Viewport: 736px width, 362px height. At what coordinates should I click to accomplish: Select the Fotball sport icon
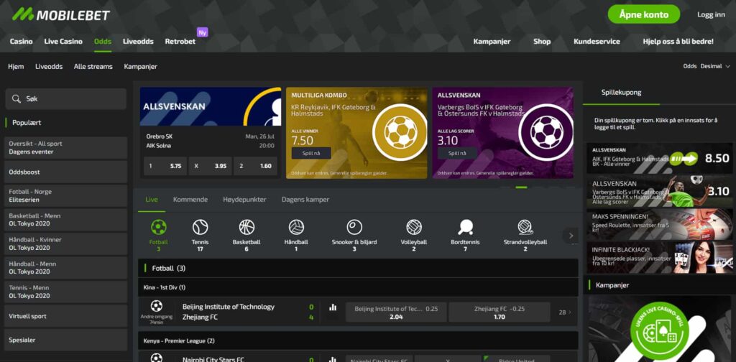click(x=159, y=228)
